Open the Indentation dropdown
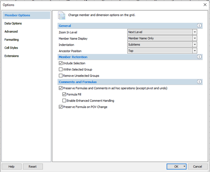 click(x=195, y=45)
